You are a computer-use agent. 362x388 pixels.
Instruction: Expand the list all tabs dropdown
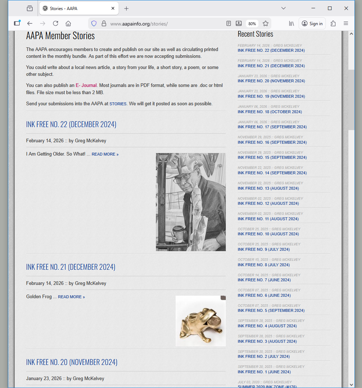pyautogui.click(x=283, y=8)
